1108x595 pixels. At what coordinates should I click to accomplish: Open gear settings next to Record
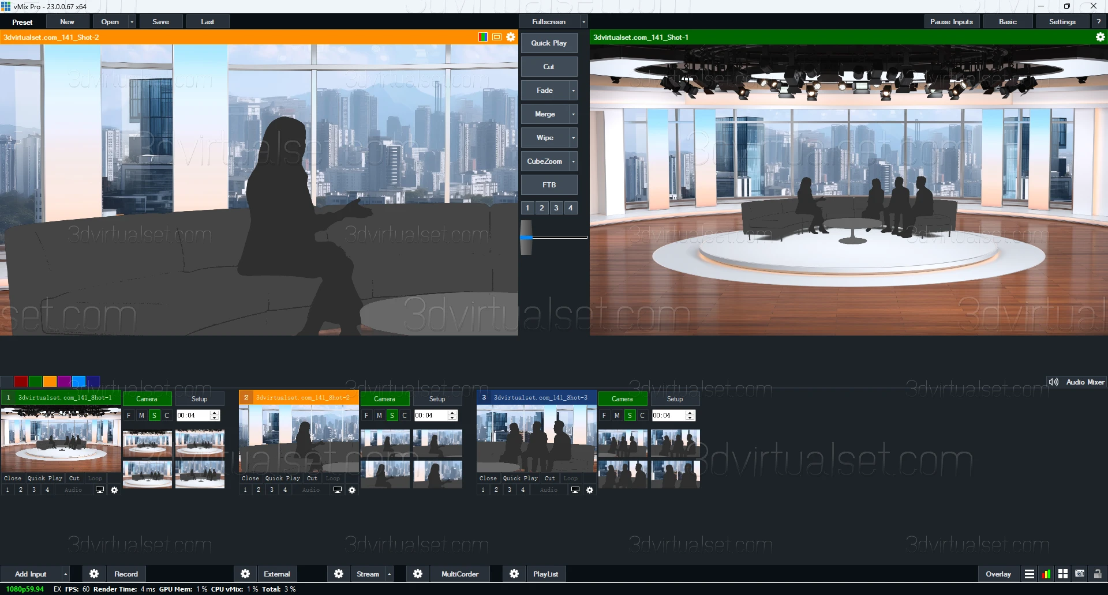94,574
